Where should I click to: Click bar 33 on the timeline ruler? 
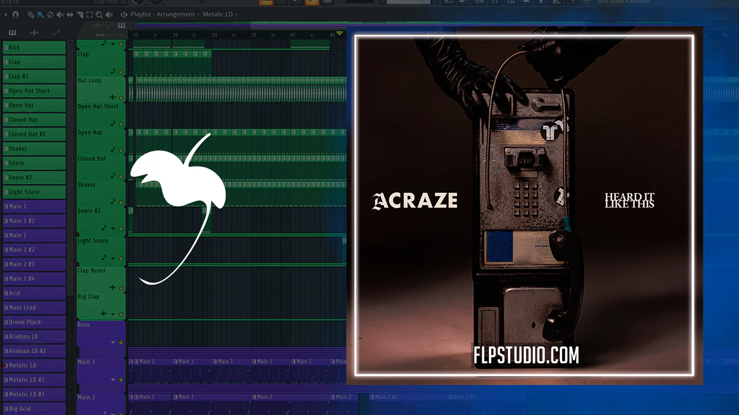pos(214,35)
